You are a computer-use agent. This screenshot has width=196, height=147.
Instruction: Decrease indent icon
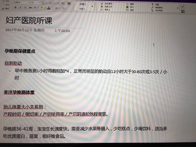(x=58, y=3)
